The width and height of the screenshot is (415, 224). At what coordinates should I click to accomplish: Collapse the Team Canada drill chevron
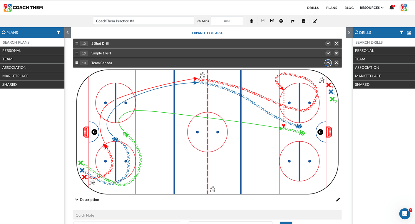pyautogui.click(x=328, y=63)
